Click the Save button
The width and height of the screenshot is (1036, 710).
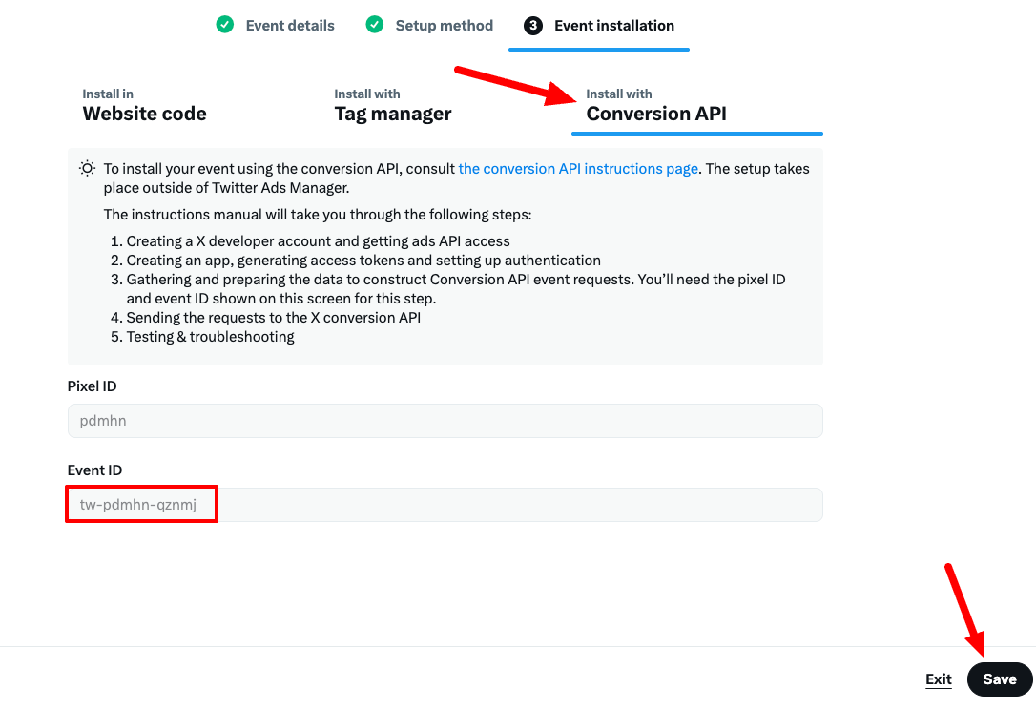click(x=1000, y=679)
